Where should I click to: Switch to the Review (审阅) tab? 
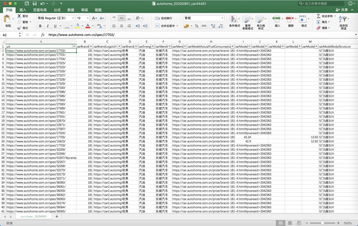[85, 10]
